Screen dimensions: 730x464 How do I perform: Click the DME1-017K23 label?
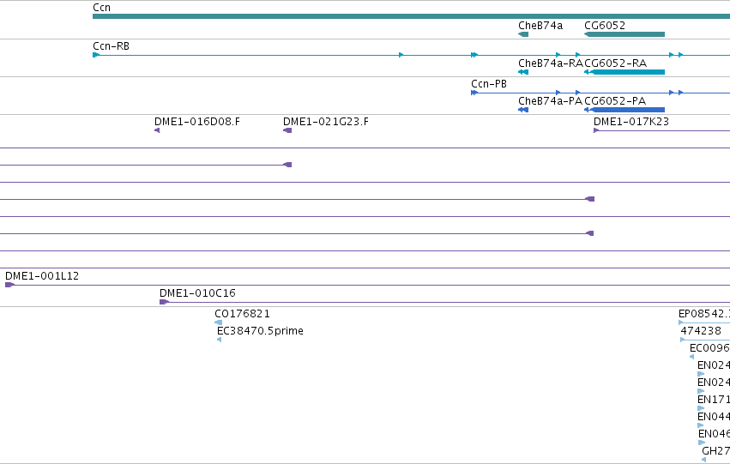630,122
